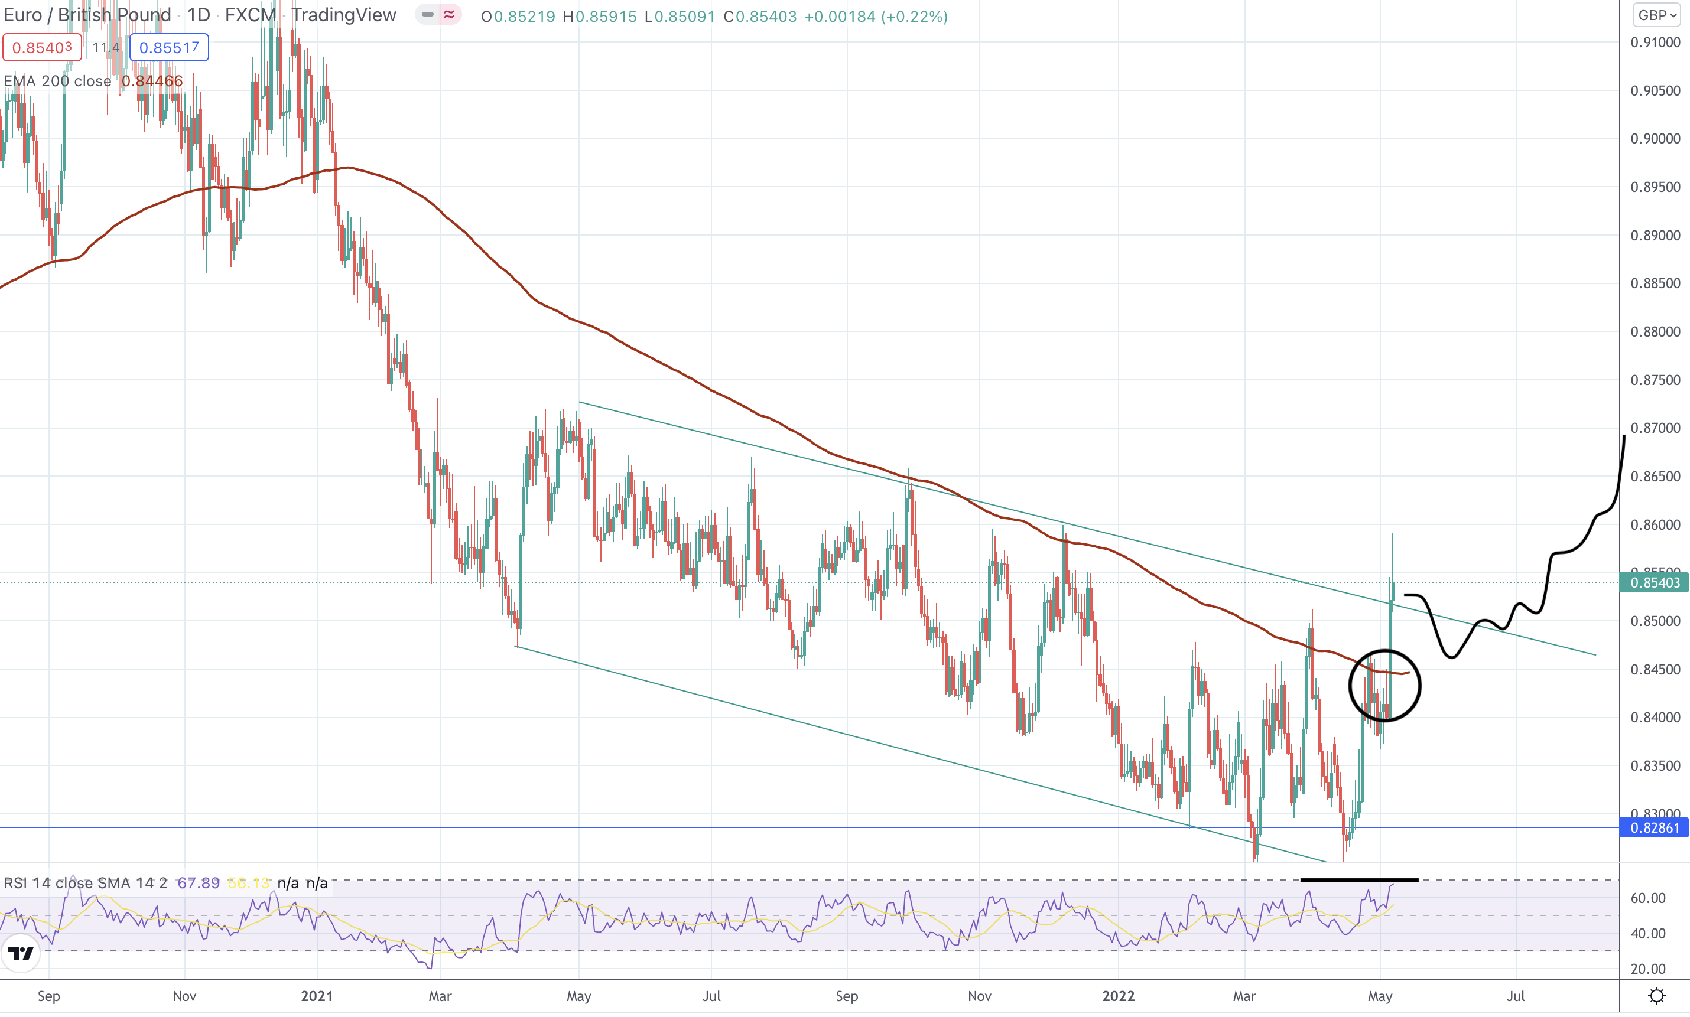Open the GBP currency dropdown
The image size is (1690, 1017).
pos(1656,15)
